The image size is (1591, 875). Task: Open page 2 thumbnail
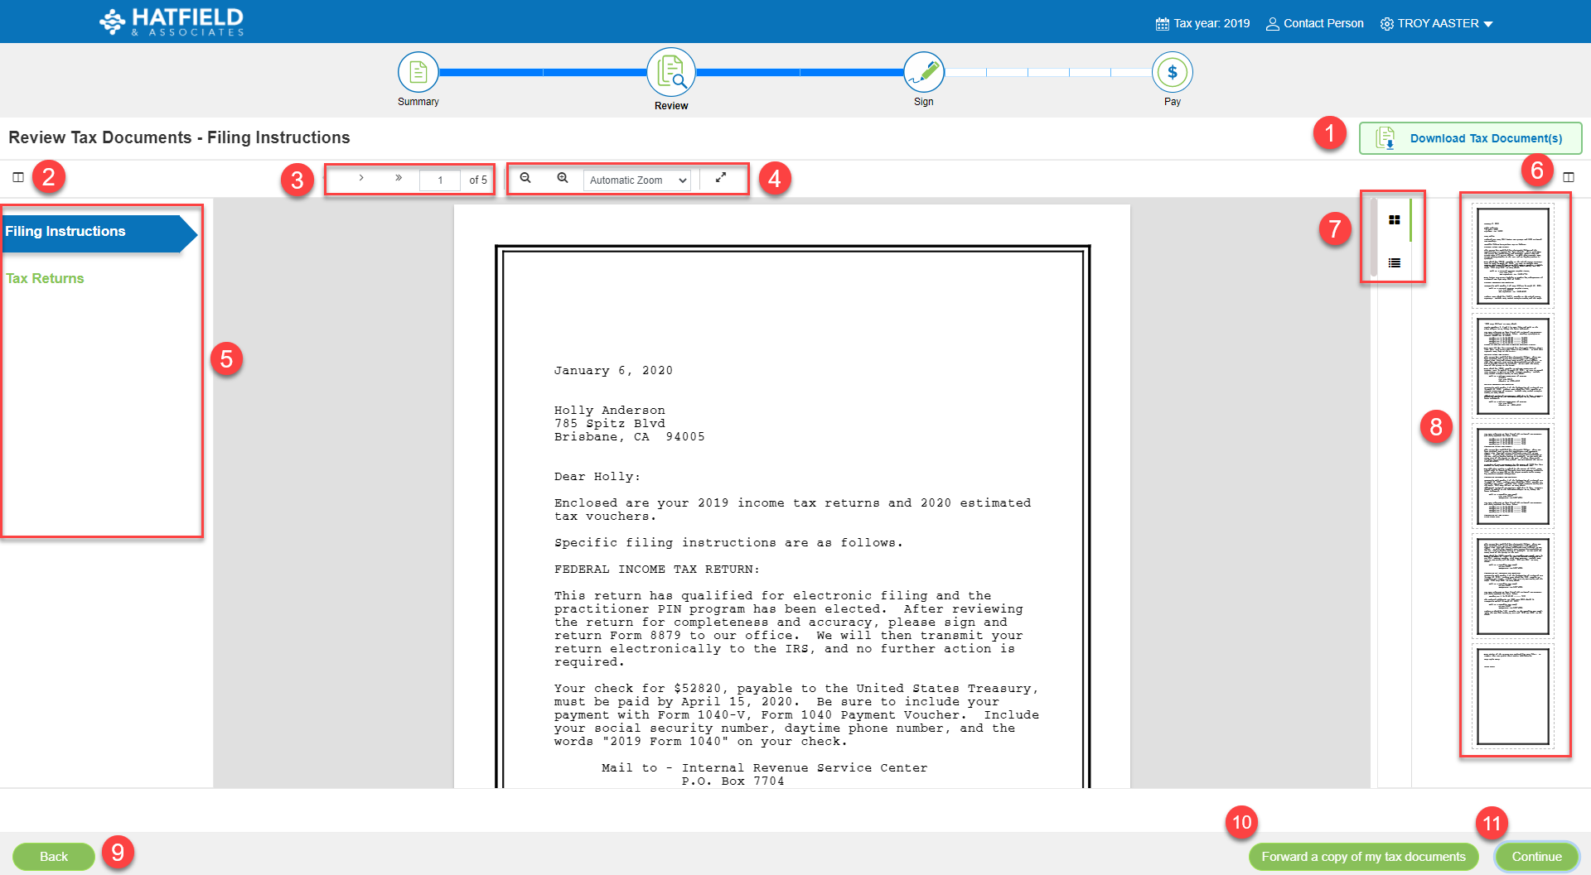click(x=1513, y=366)
